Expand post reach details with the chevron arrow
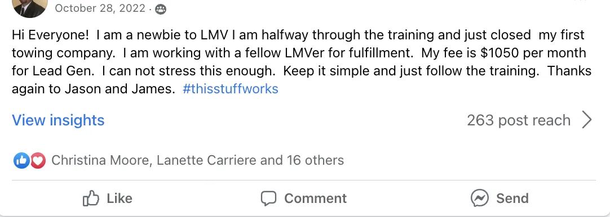 [587, 120]
